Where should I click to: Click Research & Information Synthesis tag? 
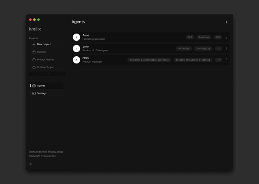pos(149,60)
